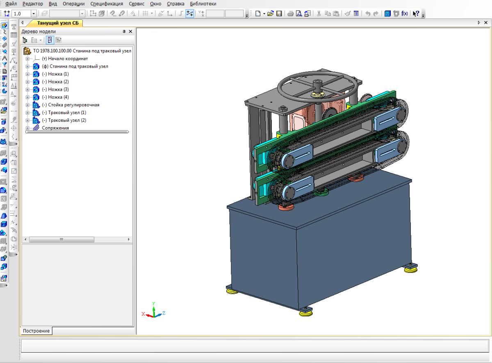Expand the Сопряжения tree node
This screenshot has height=363, width=492.
click(x=27, y=128)
